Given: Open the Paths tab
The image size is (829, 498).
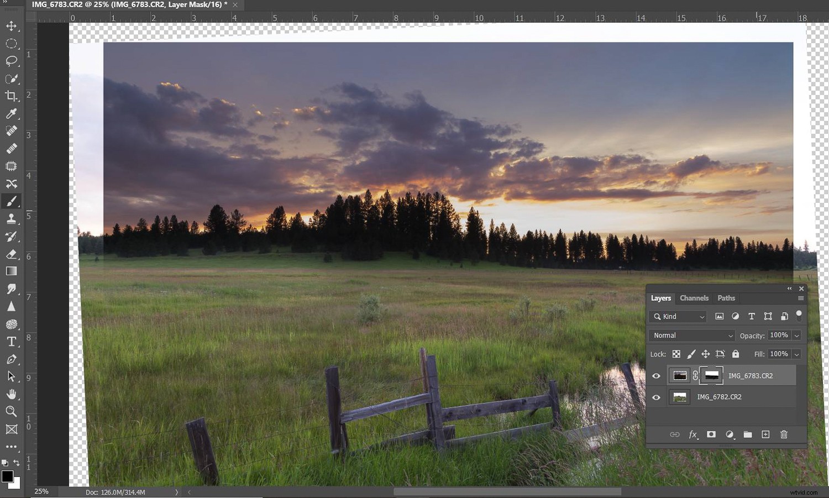Looking at the screenshot, I should (726, 298).
